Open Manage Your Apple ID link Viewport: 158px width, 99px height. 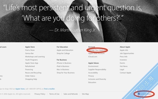(x=97, y=50)
